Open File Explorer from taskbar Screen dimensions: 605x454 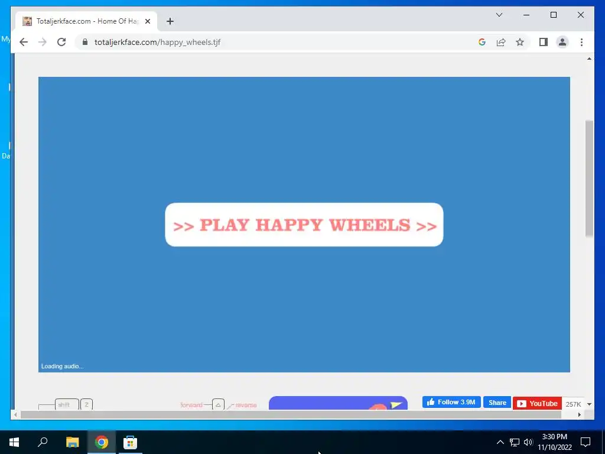pos(72,442)
